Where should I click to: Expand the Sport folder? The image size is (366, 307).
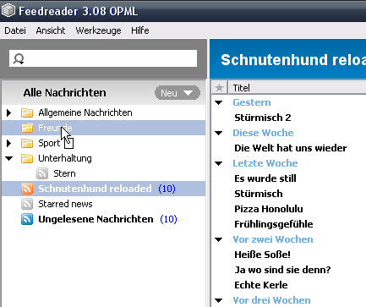[x=8, y=143]
